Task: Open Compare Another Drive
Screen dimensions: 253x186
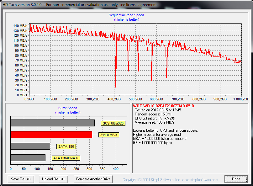Action: click(93, 179)
